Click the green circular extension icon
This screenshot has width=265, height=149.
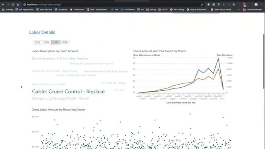click(214, 5)
